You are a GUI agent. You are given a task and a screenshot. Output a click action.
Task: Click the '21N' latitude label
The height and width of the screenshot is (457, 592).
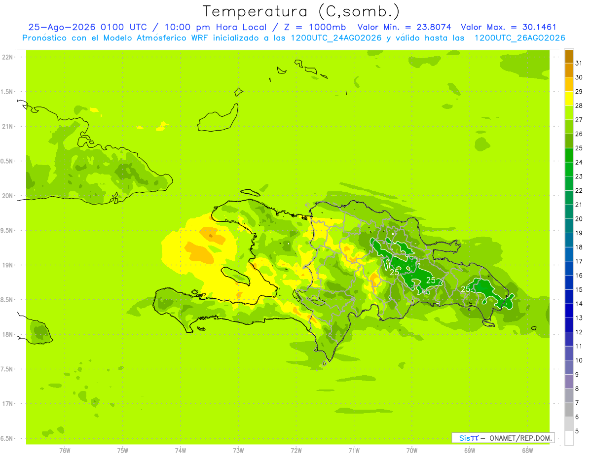[8, 127]
